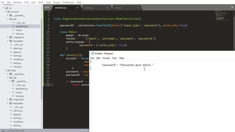Click the account folder icon
Viewport: 235px width, 132px height.
9,11
